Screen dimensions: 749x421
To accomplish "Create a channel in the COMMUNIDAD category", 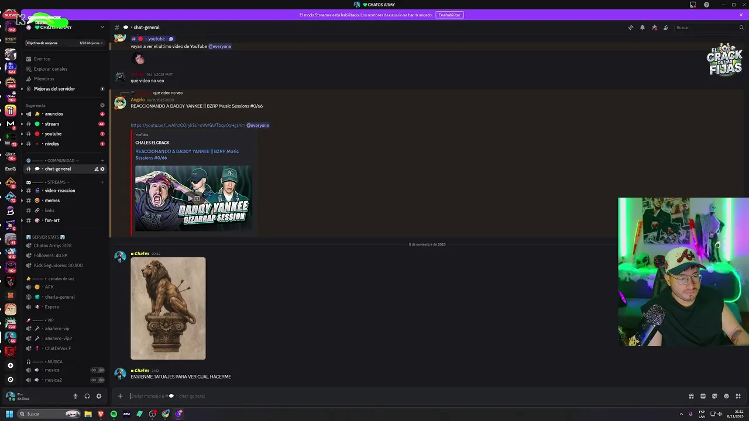I will (x=102, y=161).
